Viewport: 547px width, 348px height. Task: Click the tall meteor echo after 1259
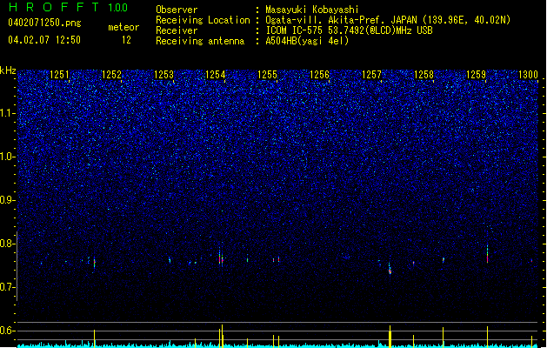coord(487,254)
